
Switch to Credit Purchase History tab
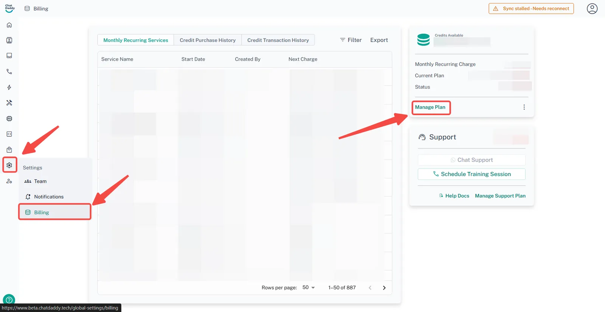pos(208,40)
